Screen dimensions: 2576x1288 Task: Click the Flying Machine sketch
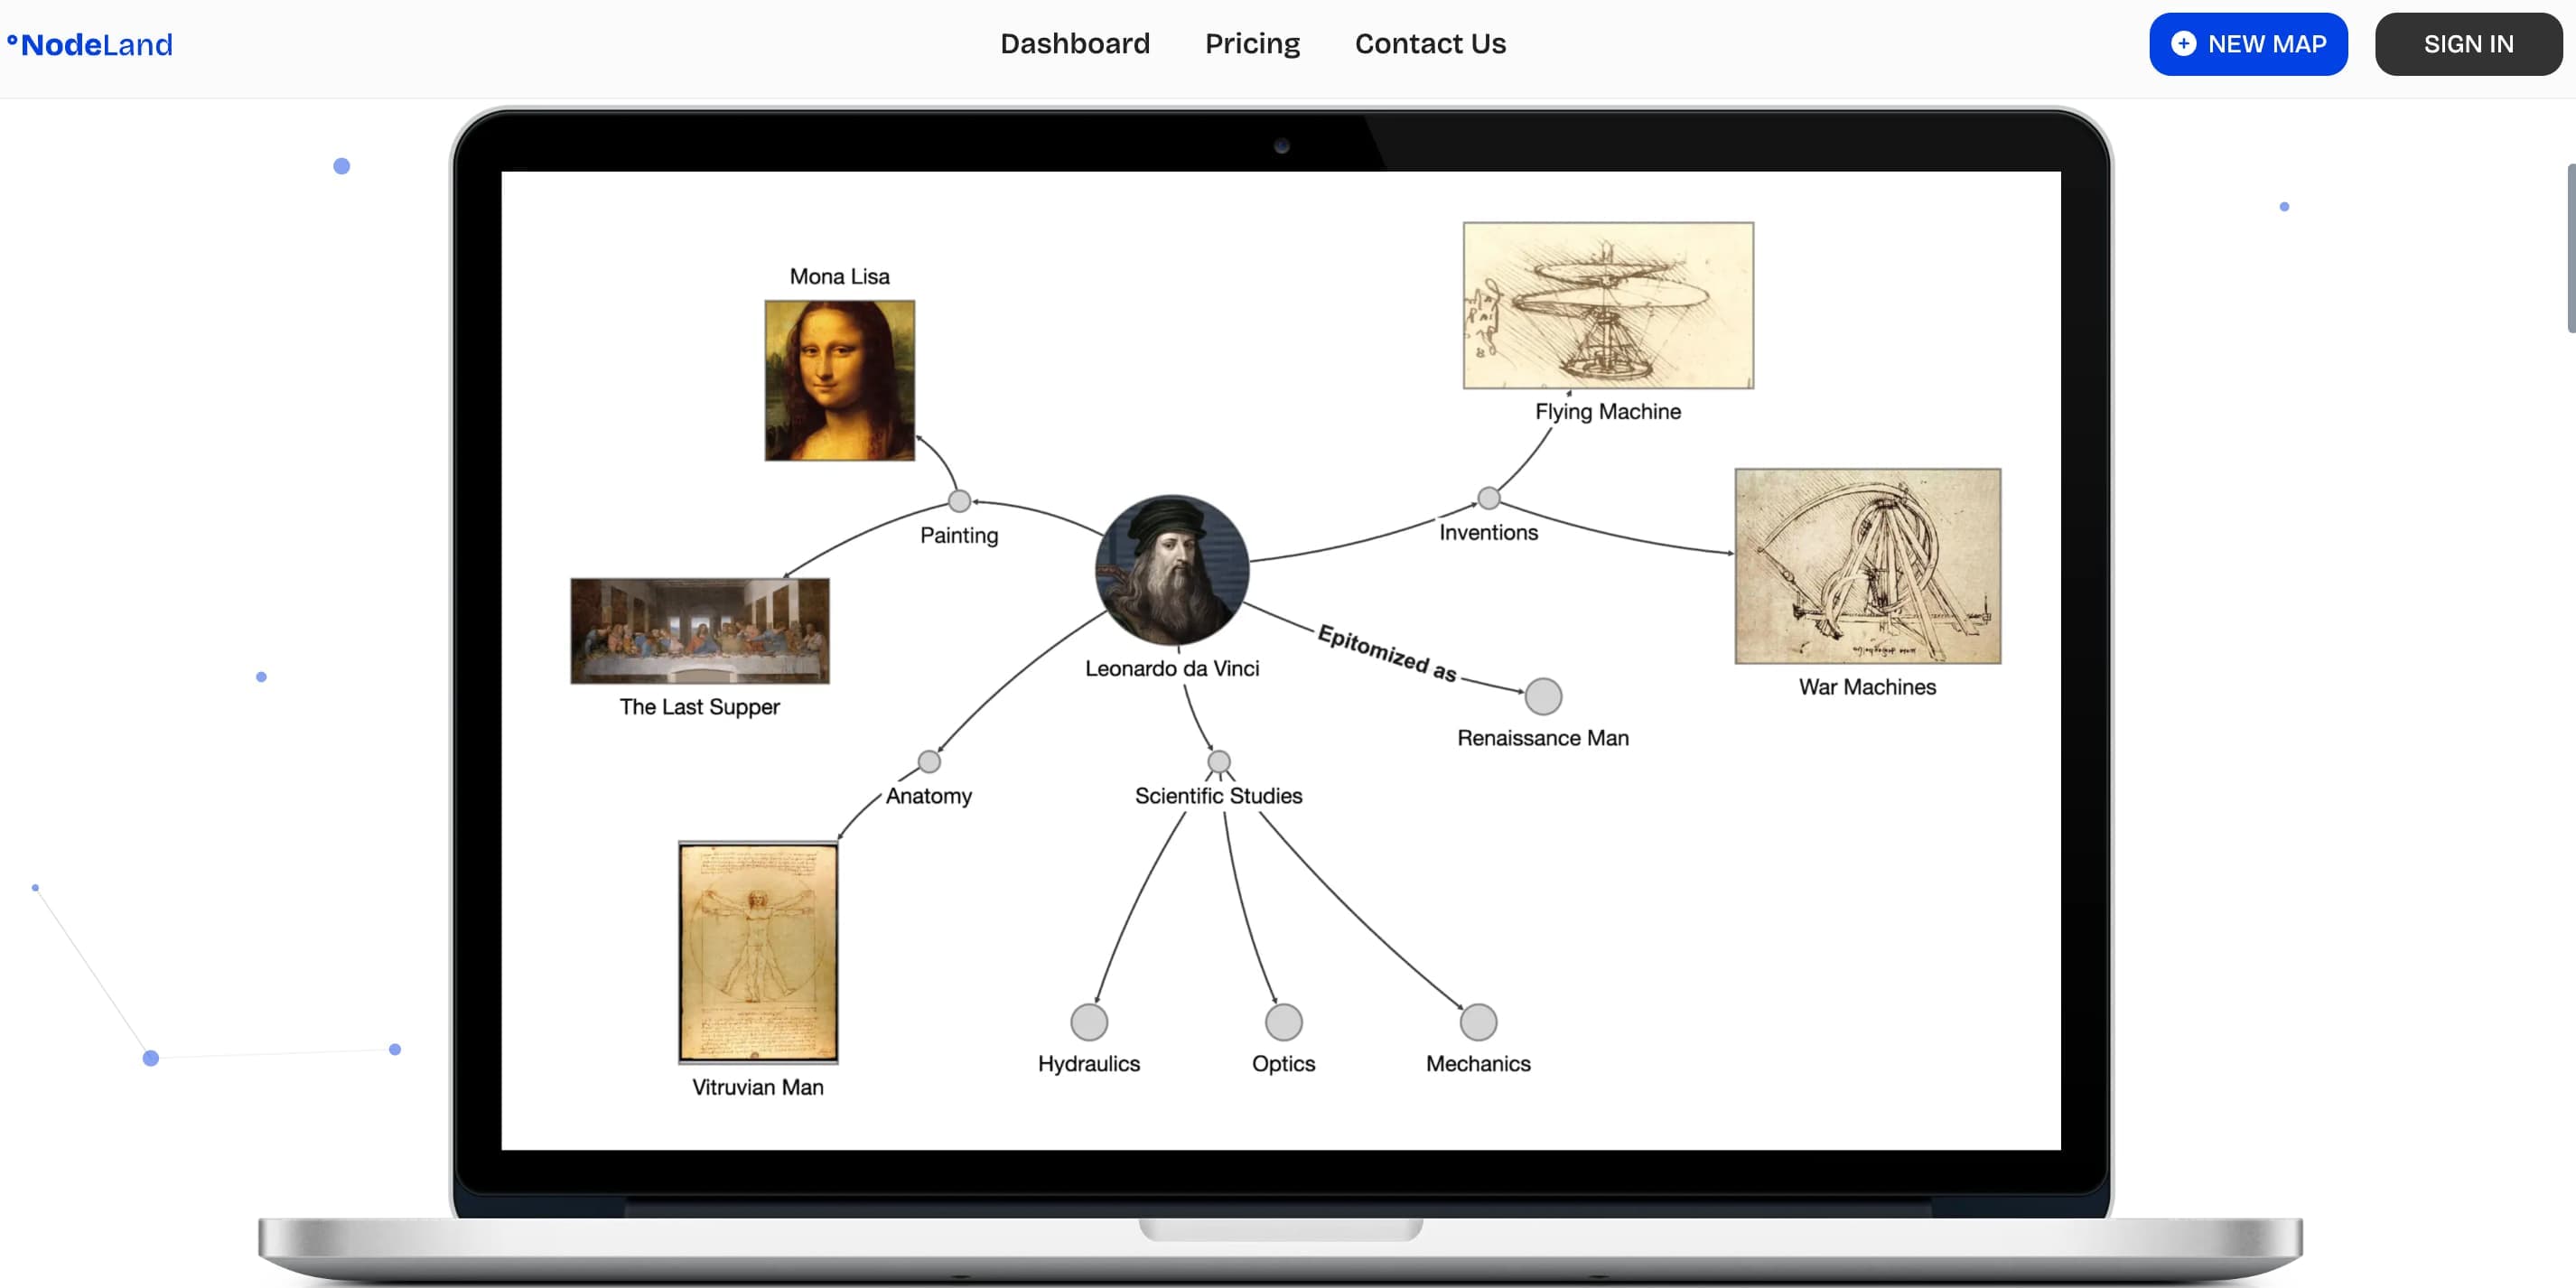point(1607,305)
